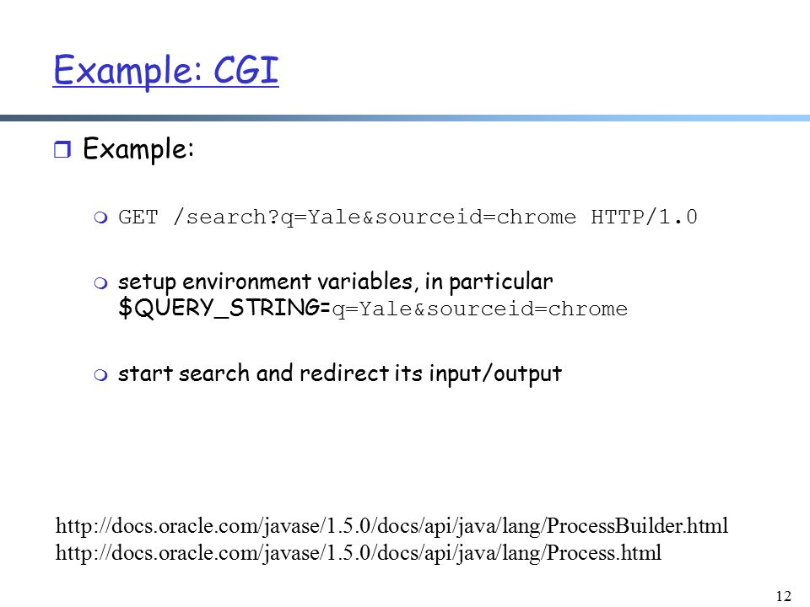This screenshot has width=810, height=607.
Task: Click the round bullet before 'setup environment variables'
Action: (101, 283)
